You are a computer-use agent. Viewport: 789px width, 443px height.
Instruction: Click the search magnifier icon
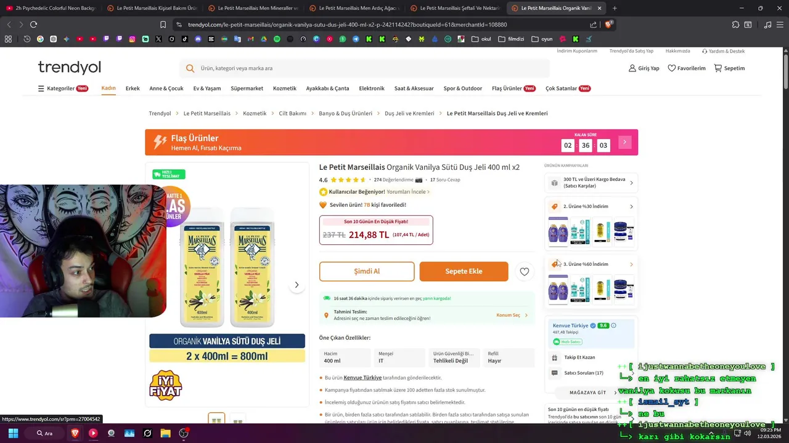[x=190, y=68]
